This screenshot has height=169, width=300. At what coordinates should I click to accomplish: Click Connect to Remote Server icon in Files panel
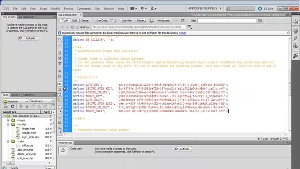tap(6, 107)
